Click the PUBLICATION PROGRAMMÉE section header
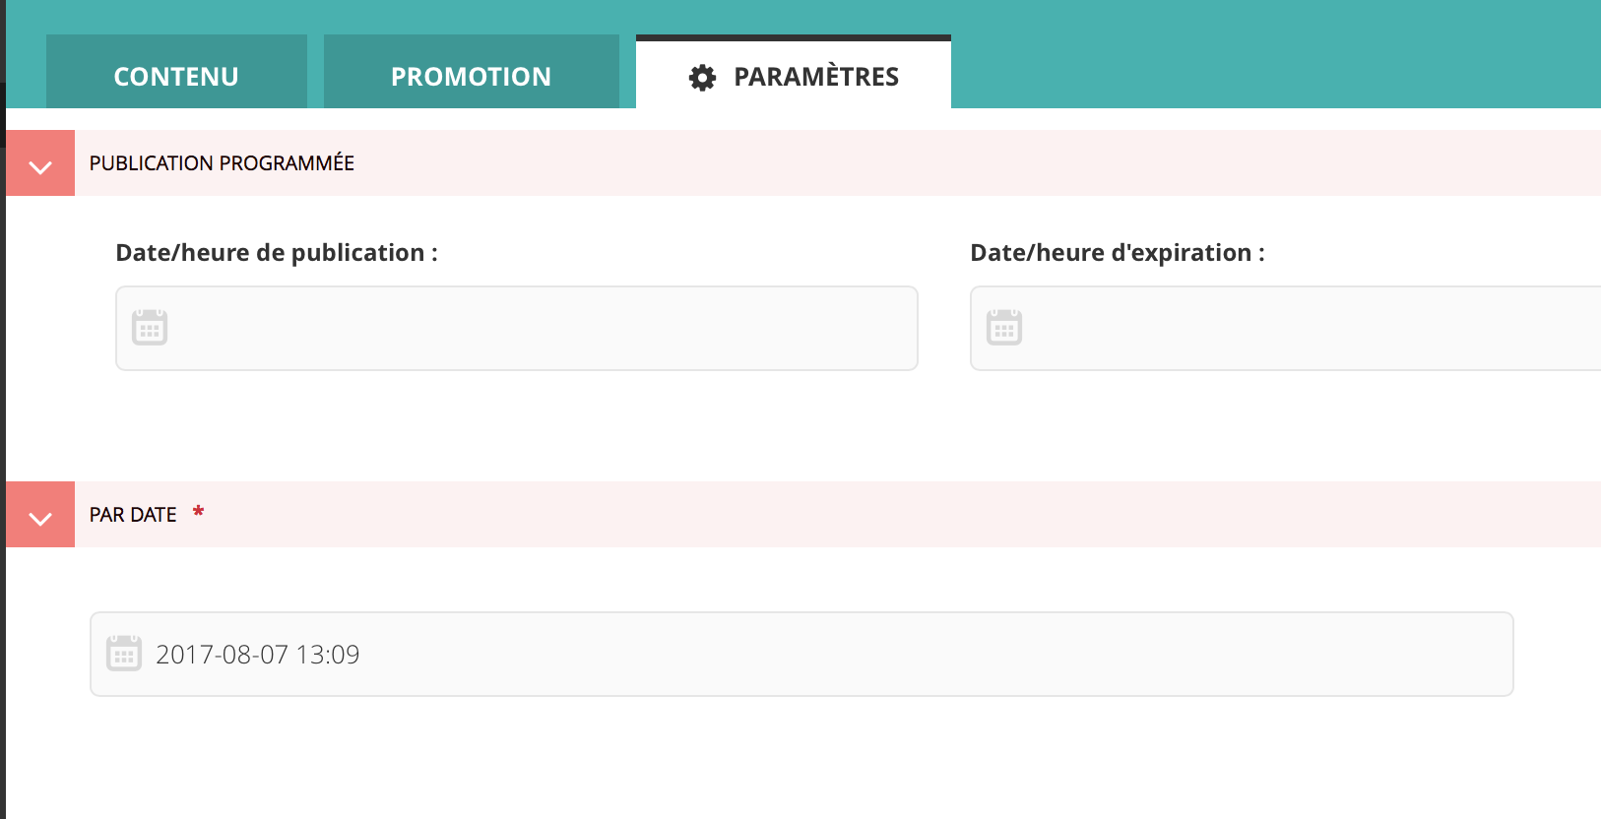Viewport: 1601px width, 819px height. click(x=221, y=162)
